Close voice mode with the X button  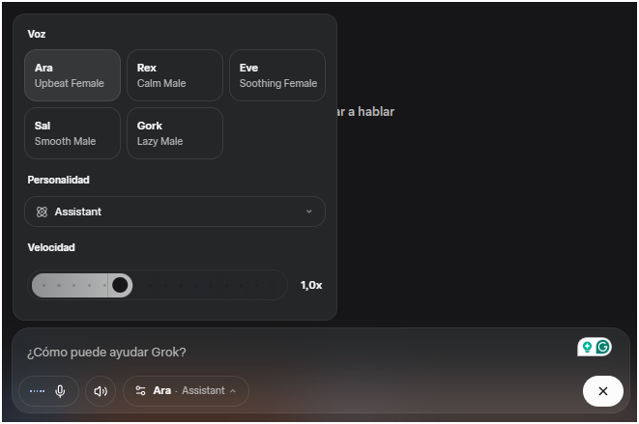[603, 391]
